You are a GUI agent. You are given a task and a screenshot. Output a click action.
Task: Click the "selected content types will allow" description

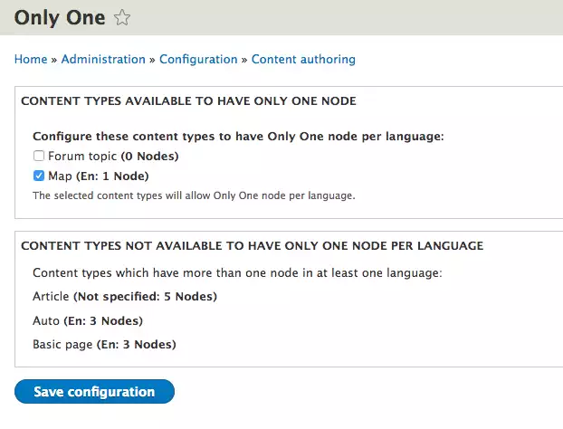194,195
